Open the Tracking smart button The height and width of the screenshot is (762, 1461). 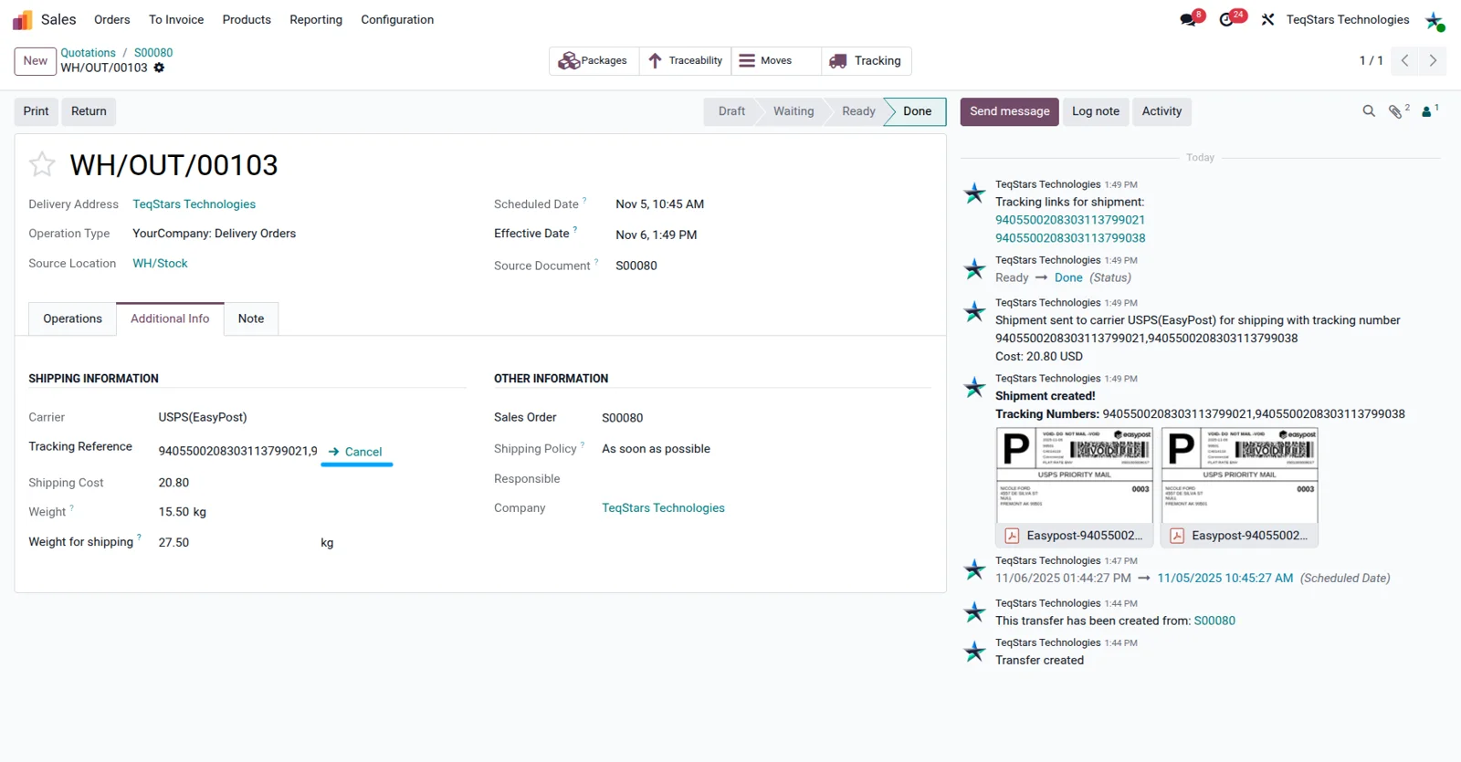(866, 60)
